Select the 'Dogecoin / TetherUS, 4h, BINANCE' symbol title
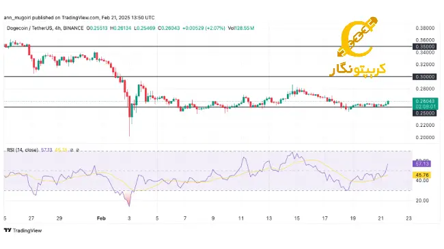 pos(45,28)
